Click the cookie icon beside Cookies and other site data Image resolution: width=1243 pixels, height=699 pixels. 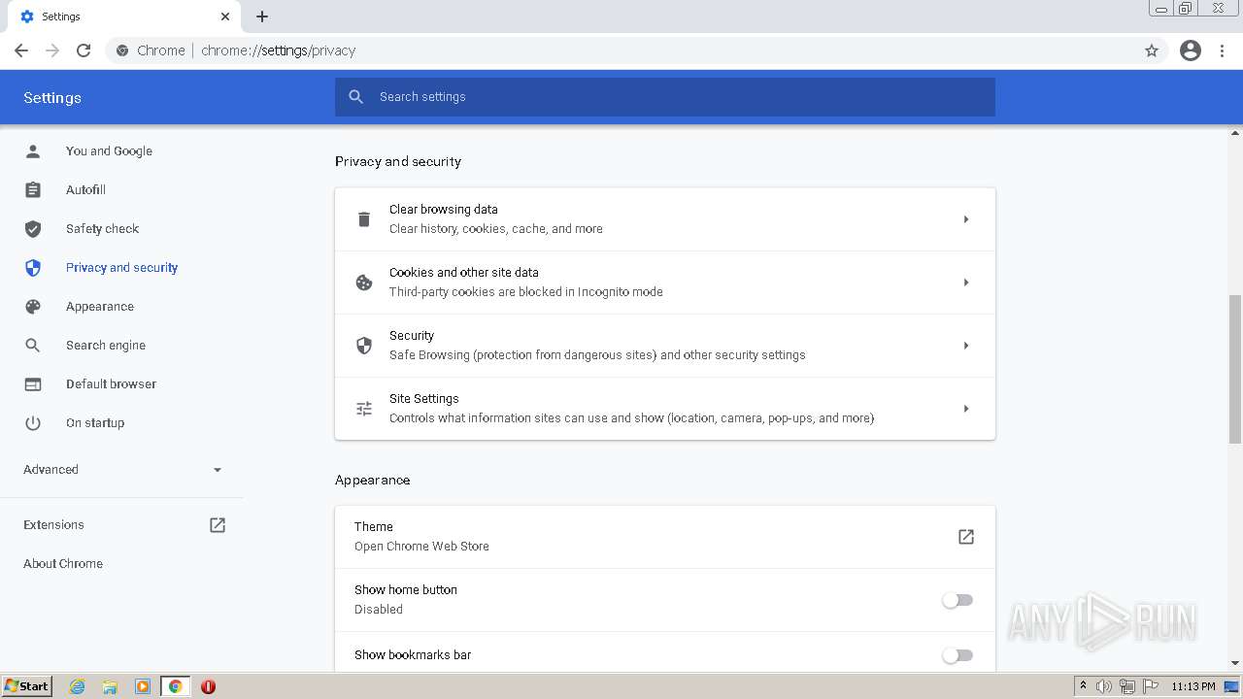[x=364, y=283]
